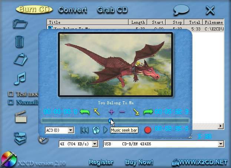Click the movie clapperboard icon
The height and width of the screenshot is (168, 231).
21,117
